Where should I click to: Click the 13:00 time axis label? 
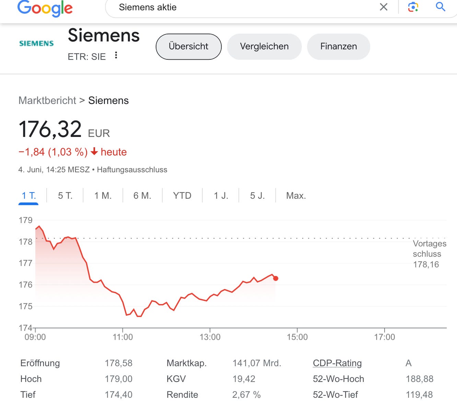(210, 337)
